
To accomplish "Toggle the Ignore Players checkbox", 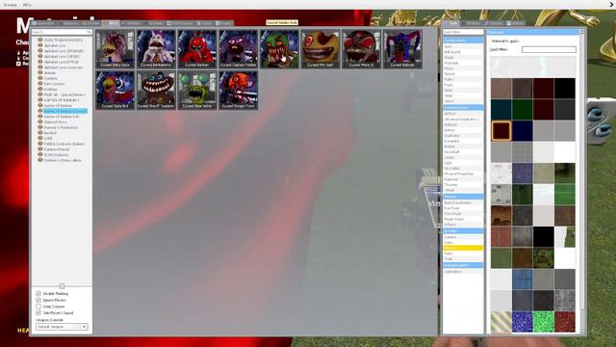I will [x=38, y=300].
